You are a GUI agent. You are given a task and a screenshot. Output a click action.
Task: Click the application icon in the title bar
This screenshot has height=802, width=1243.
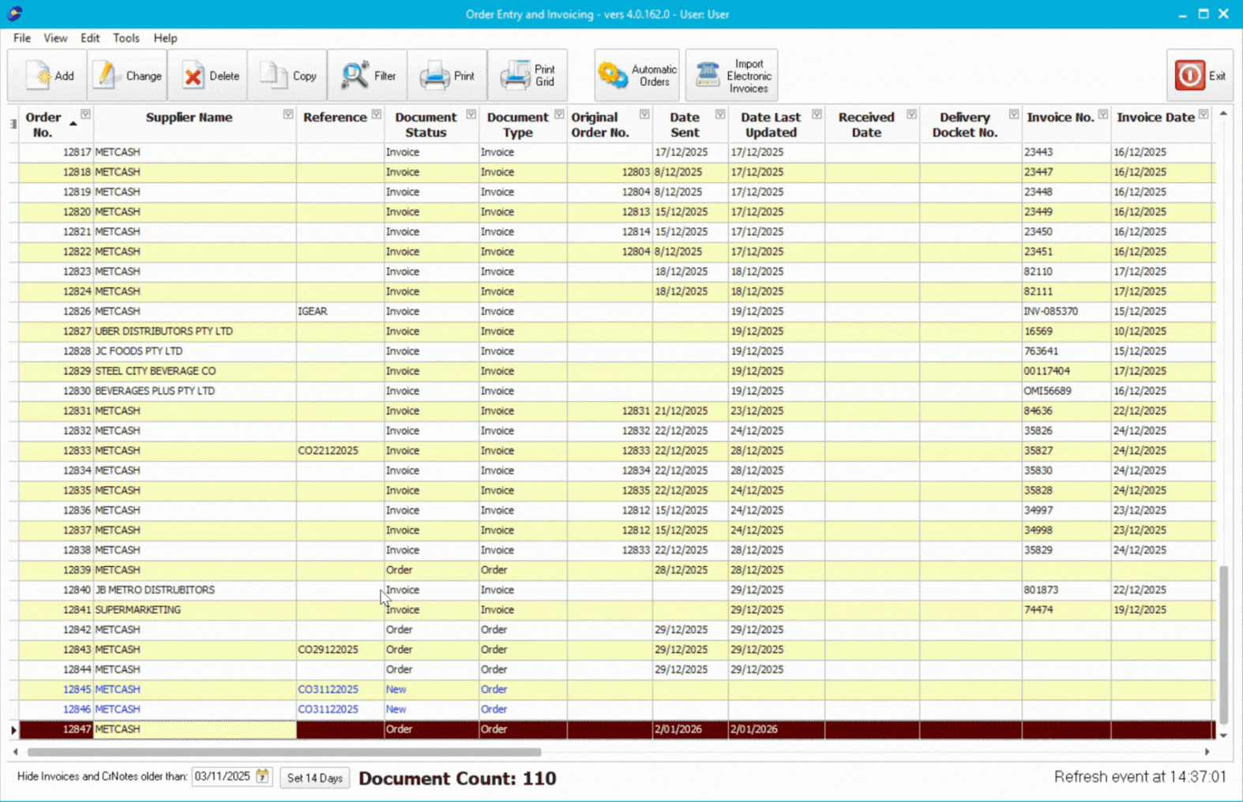pos(14,13)
